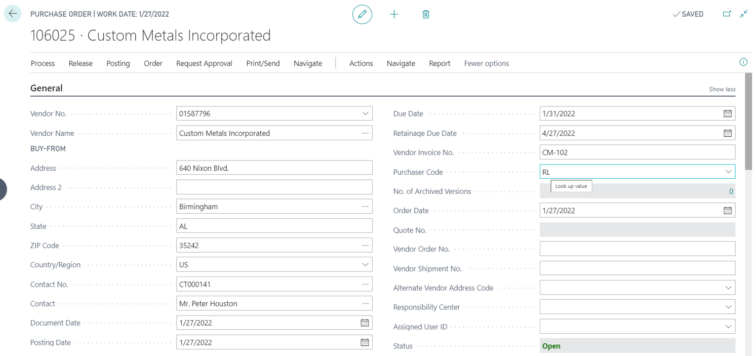This screenshot has width=756, height=356.
Task: Click the plus icon to create new order
Action: click(394, 14)
